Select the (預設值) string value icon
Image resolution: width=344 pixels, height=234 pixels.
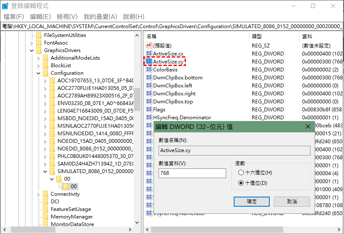coord(149,45)
